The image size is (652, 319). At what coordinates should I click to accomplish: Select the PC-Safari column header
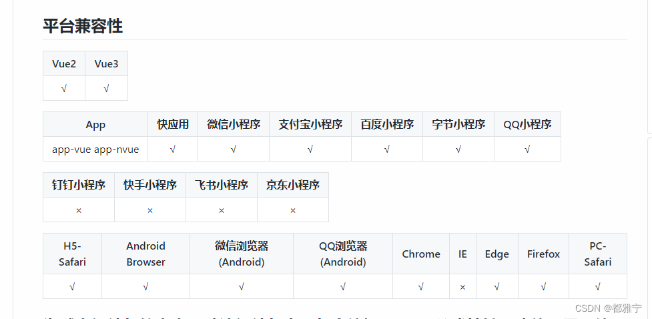598,254
